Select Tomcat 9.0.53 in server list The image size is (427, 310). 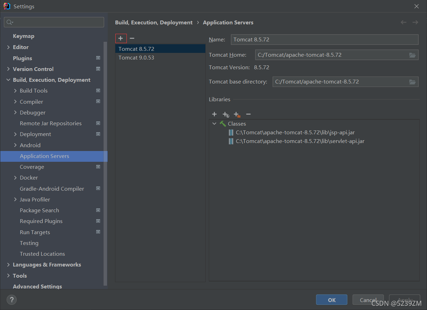160,57
